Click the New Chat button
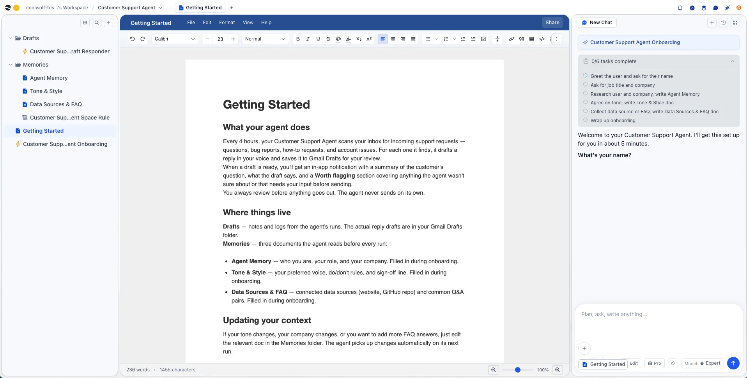 click(x=597, y=23)
